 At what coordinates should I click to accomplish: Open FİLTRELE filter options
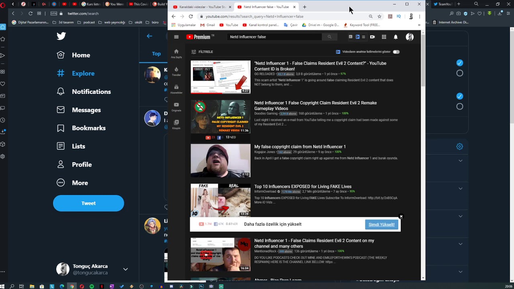tap(202, 52)
